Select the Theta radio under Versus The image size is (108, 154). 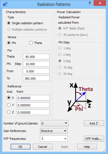point(36,43)
